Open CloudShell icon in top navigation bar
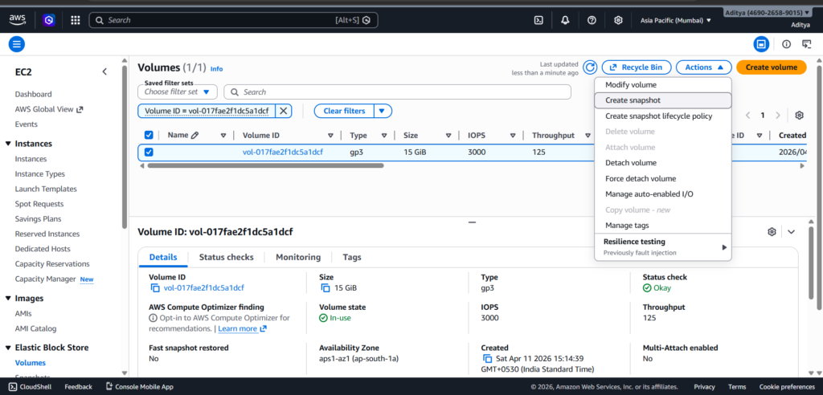The width and height of the screenshot is (823, 395). 539,20
